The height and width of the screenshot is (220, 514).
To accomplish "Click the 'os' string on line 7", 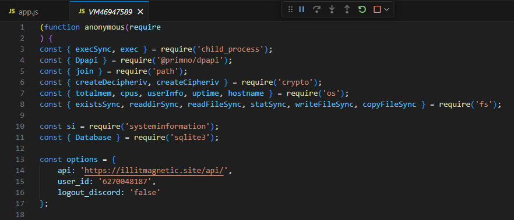I will [331, 93].
